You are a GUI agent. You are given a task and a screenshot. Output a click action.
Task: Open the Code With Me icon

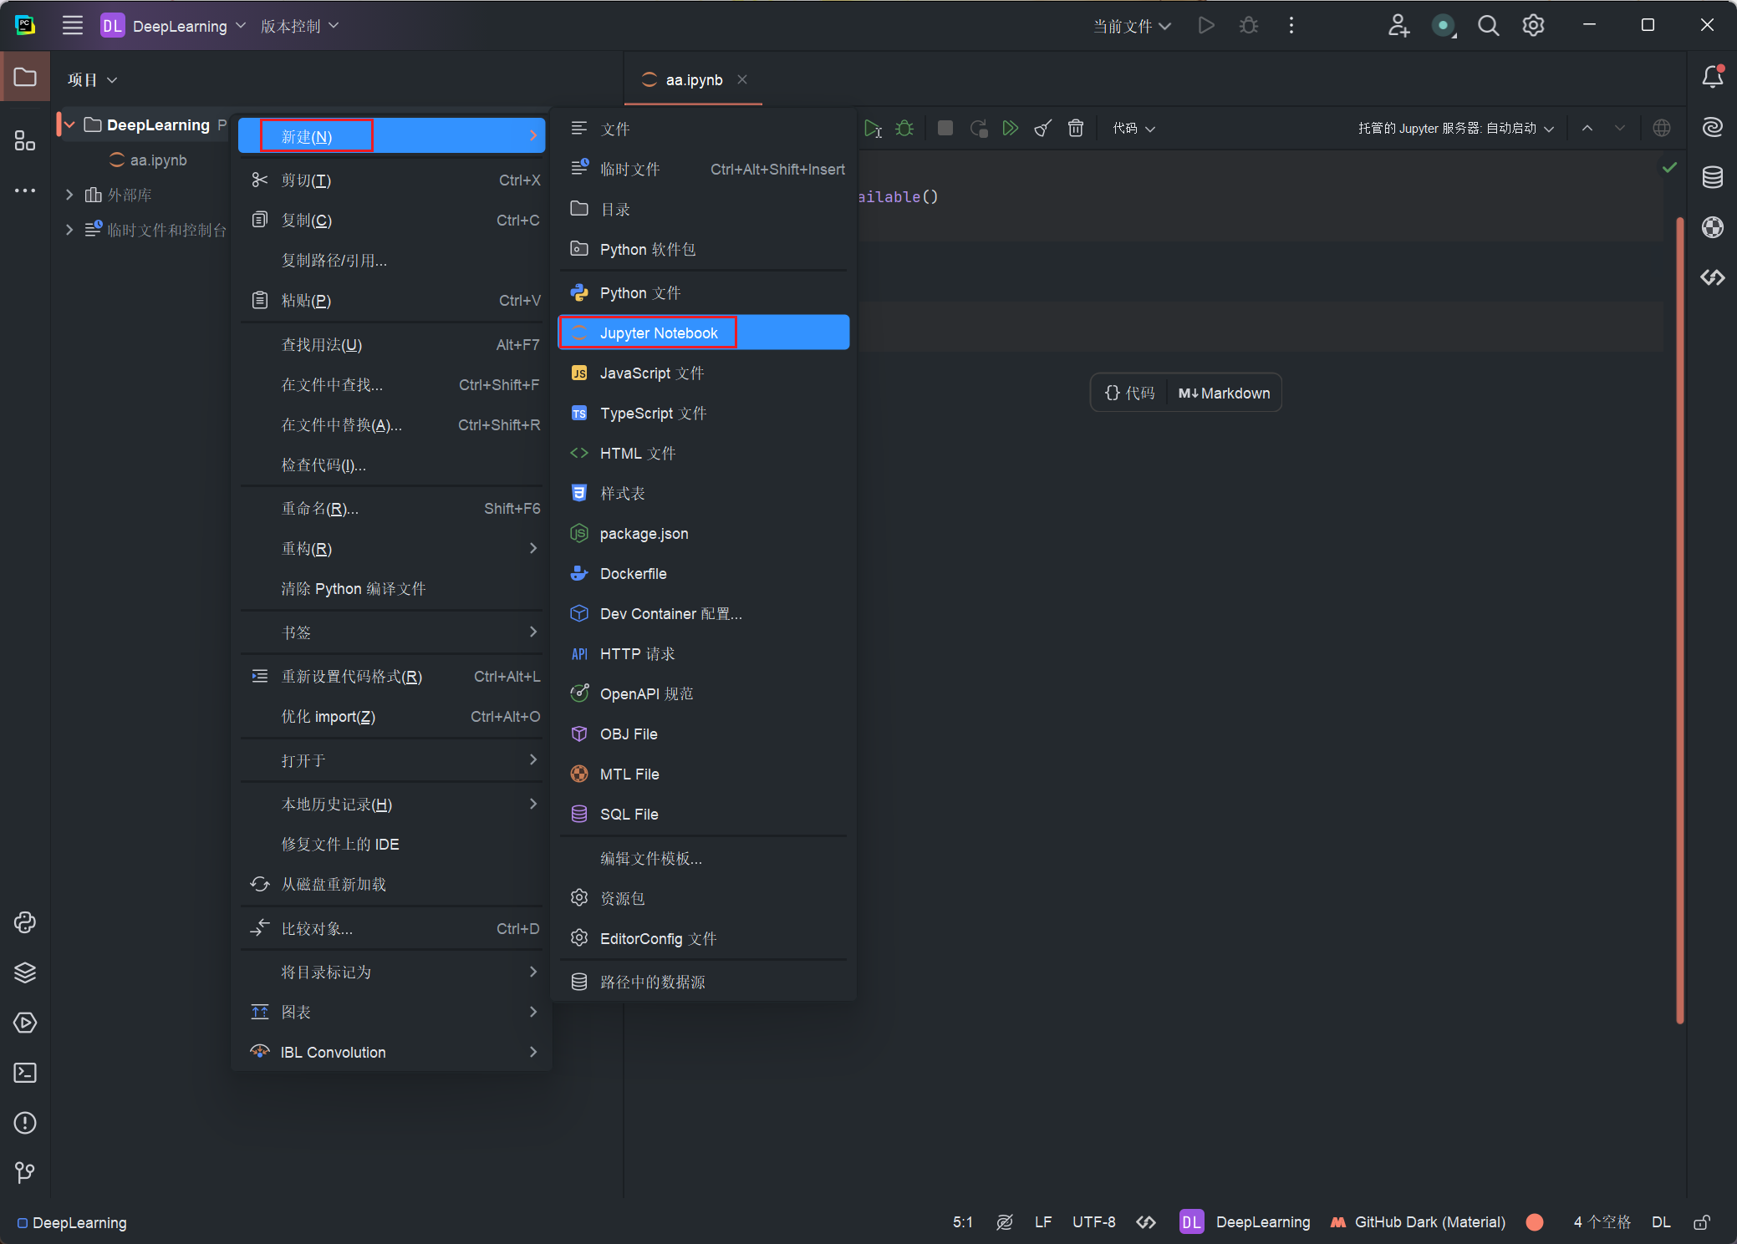pos(1713,277)
